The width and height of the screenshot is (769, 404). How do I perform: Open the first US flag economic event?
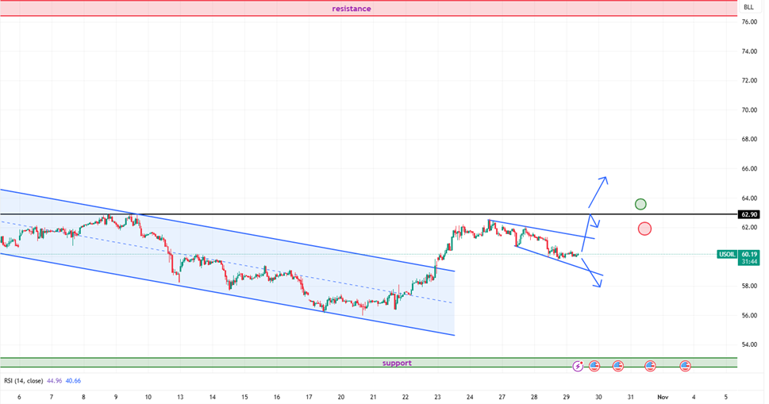[x=594, y=366]
